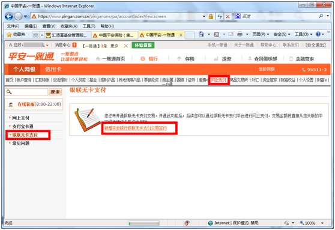Click the search magnifier icon in browser search box
This screenshot has width=335, height=230.
pos(321,16)
